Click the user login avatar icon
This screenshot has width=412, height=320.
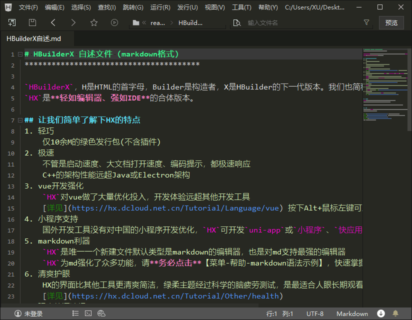tap(18, 313)
